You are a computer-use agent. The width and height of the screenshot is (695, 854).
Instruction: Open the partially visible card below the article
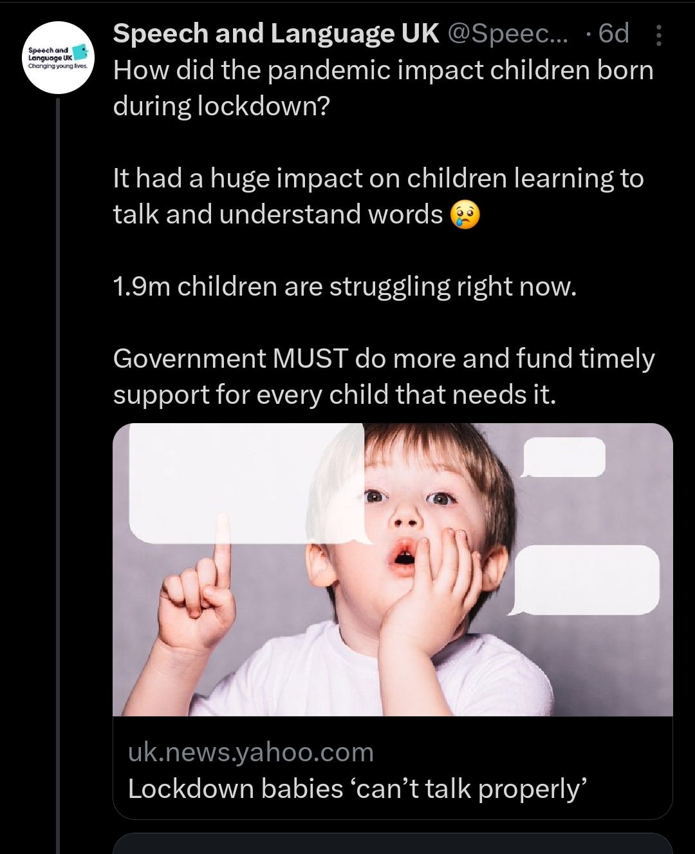coord(393,844)
